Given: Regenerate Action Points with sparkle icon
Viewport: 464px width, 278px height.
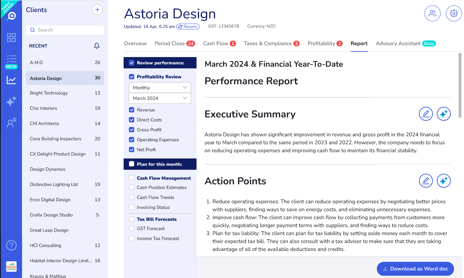Looking at the screenshot, I should tap(444, 181).
